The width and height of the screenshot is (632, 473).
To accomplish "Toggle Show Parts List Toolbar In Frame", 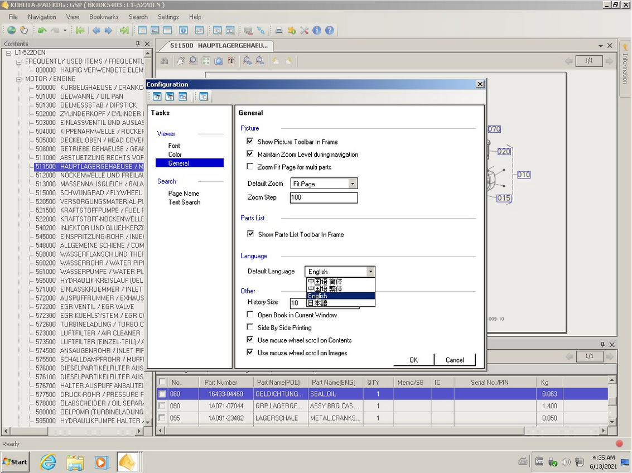I will click(250, 234).
